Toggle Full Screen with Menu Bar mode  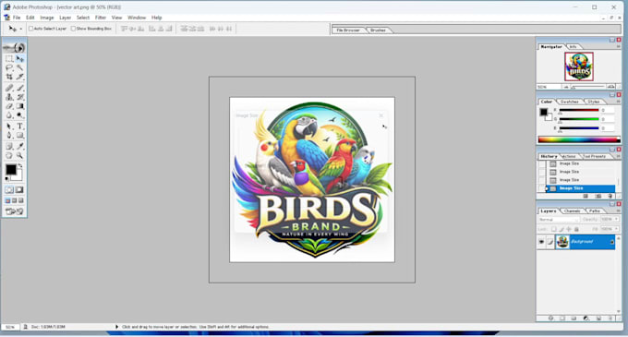(15, 200)
